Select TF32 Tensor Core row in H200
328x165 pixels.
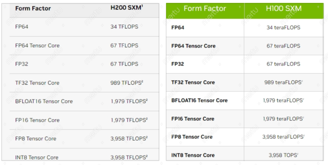coord(84,82)
